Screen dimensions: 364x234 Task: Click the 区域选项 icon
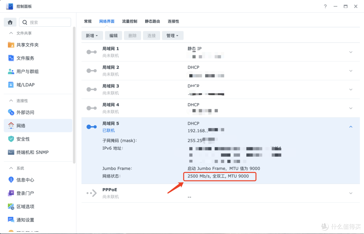pyautogui.click(x=11, y=206)
